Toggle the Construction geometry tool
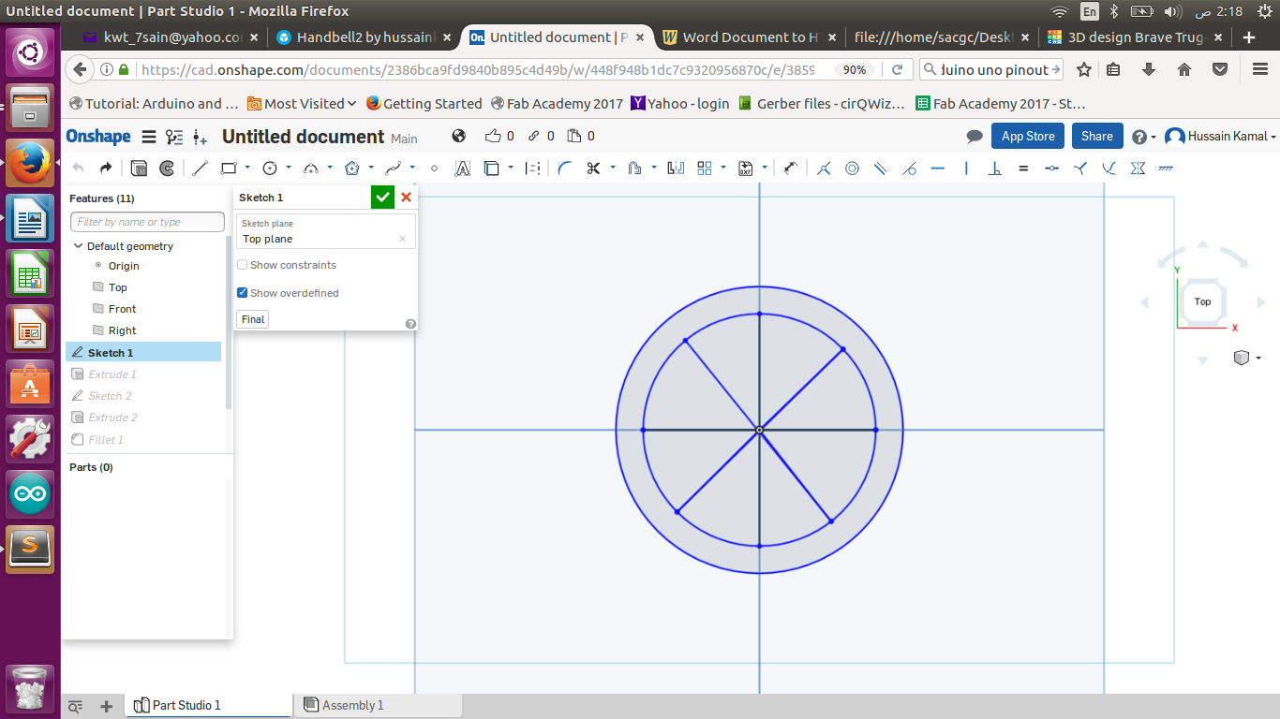The width and height of the screenshot is (1280, 719). tap(533, 169)
